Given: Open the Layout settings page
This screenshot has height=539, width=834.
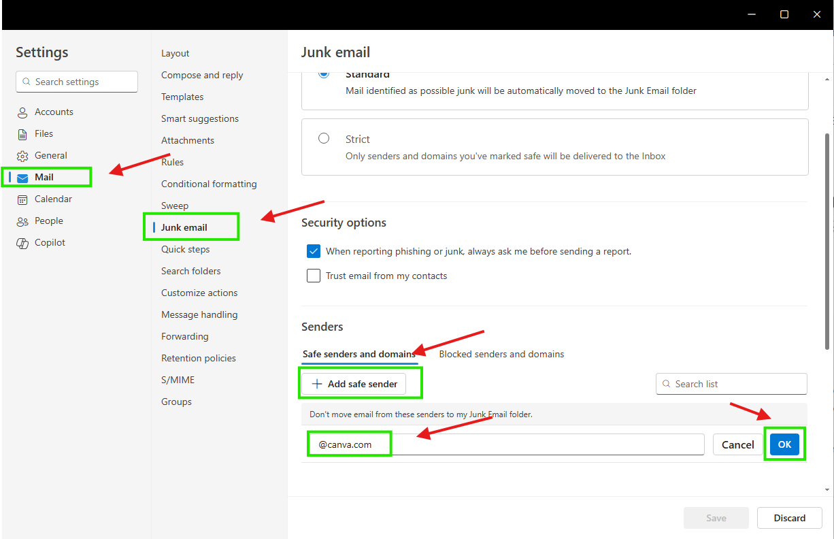Looking at the screenshot, I should 175,53.
